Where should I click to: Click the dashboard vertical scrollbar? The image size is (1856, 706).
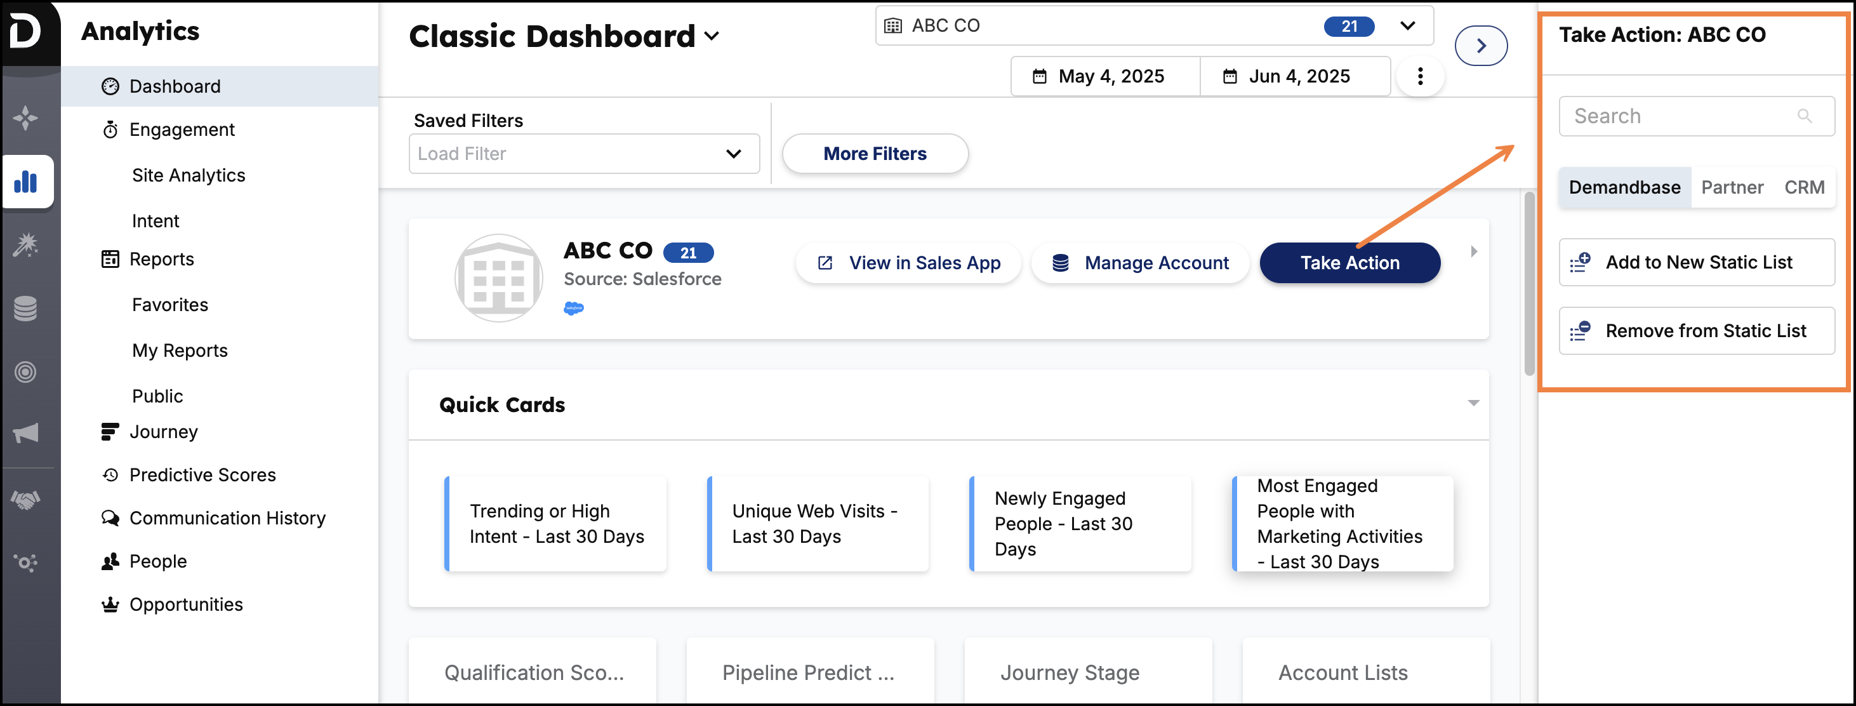1529,284
